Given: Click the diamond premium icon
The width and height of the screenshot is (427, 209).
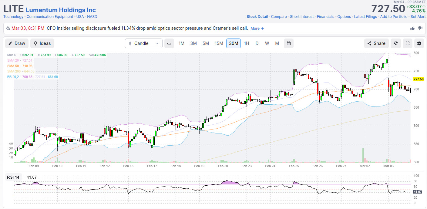Looking at the screenshot, I should click(x=395, y=43).
